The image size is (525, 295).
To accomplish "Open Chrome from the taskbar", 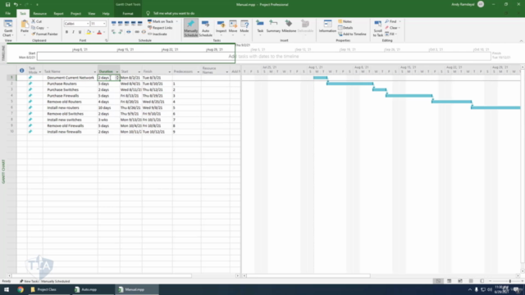I will 21,289.
